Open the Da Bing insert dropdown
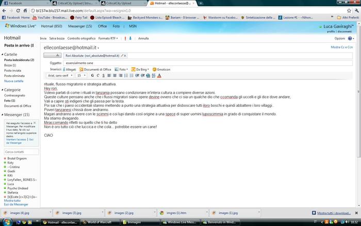Image resolution: width=361 pixels, height=226 pixels. (x=140, y=69)
